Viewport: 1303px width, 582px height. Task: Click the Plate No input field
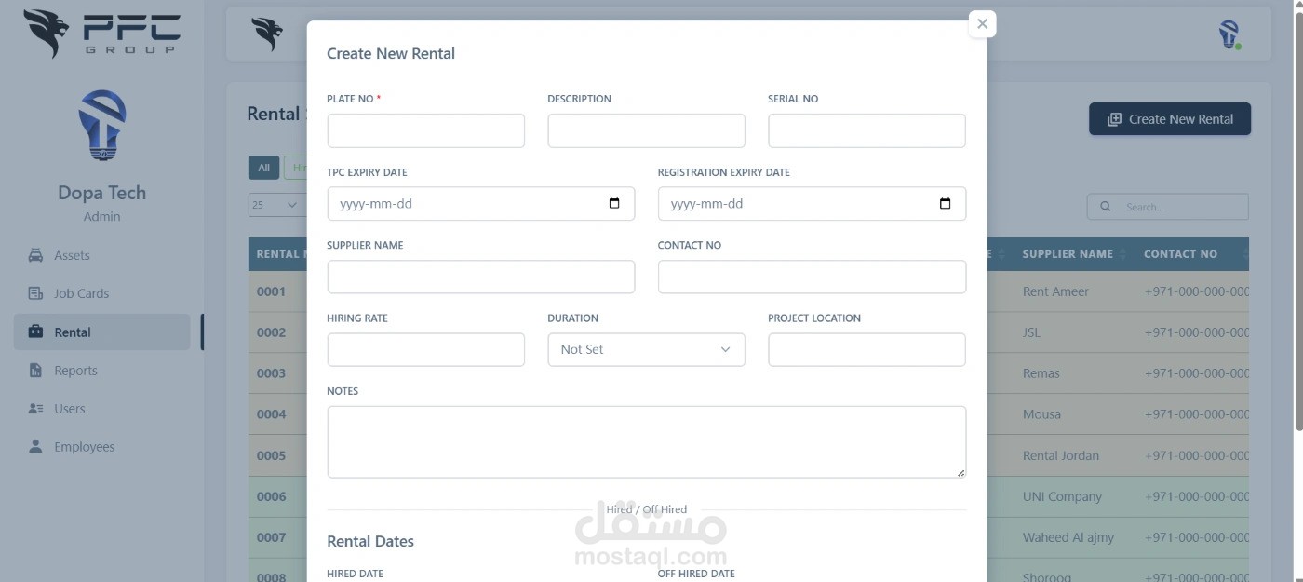tap(425, 130)
